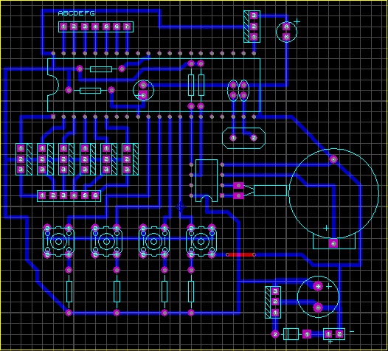Select crystal pad 2 in the octagonal outline
Image resolution: width=388 pixels, height=351 pixels.
(x=254, y=138)
